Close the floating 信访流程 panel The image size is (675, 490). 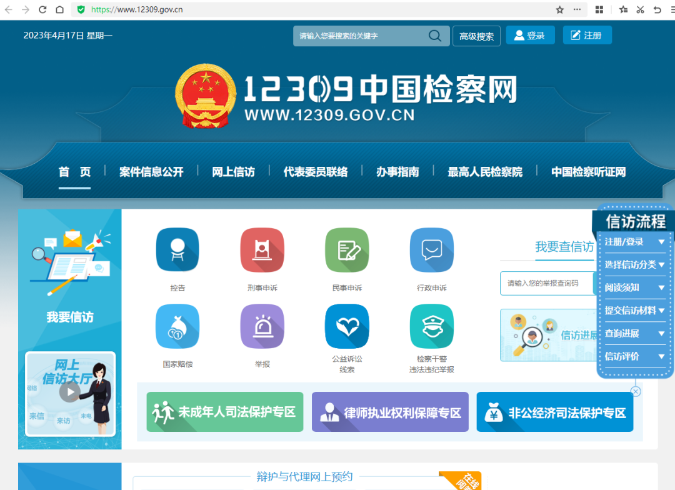point(636,391)
